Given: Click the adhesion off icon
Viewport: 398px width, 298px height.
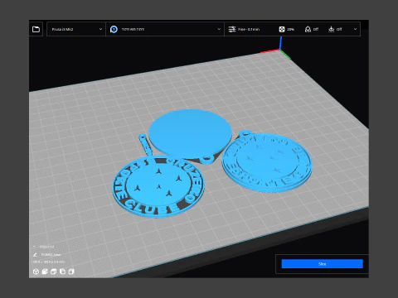Looking at the screenshot, I should pyautogui.click(x=331, y=29).
